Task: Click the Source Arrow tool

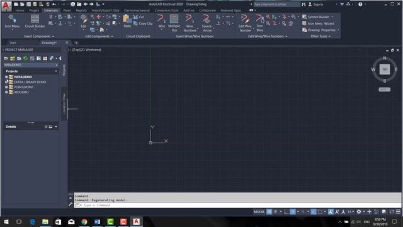Action: tap(207, 23)
